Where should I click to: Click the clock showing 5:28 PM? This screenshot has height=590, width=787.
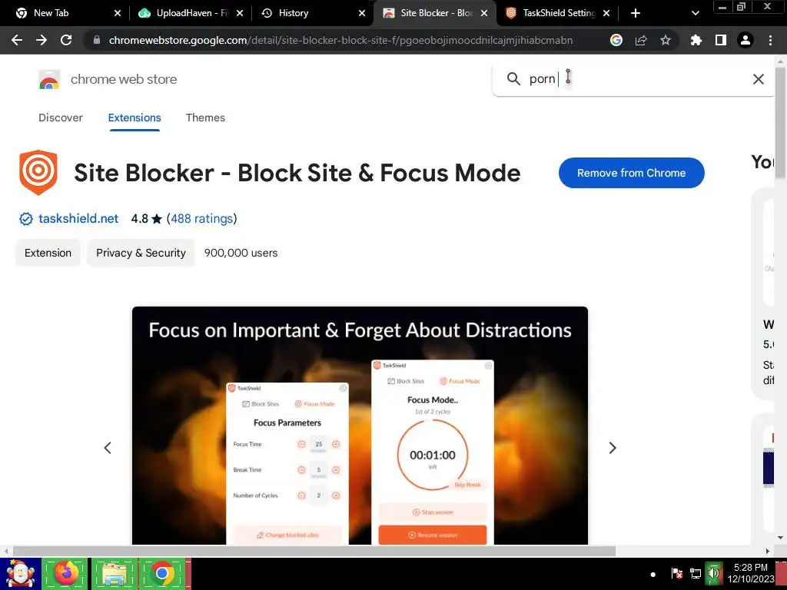[750, 573]
